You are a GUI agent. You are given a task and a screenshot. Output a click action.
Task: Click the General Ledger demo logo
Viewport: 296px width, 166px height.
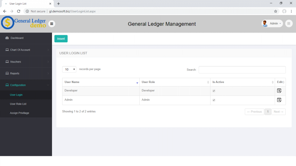[24, 23]
